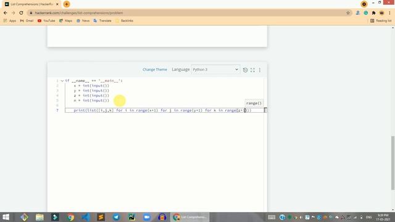The image size is (395, 222).
Task: Open File Explorer from the taskbar
Action: pos(39,217)
